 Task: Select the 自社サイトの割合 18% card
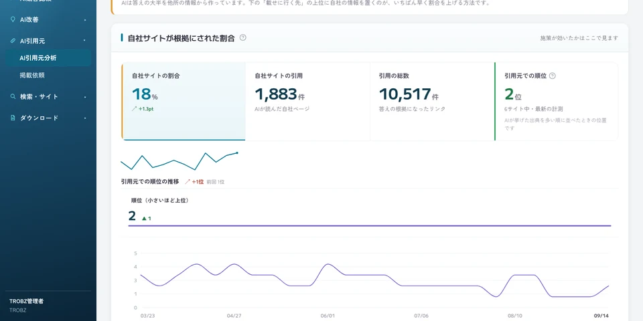[x=184, y=101]
